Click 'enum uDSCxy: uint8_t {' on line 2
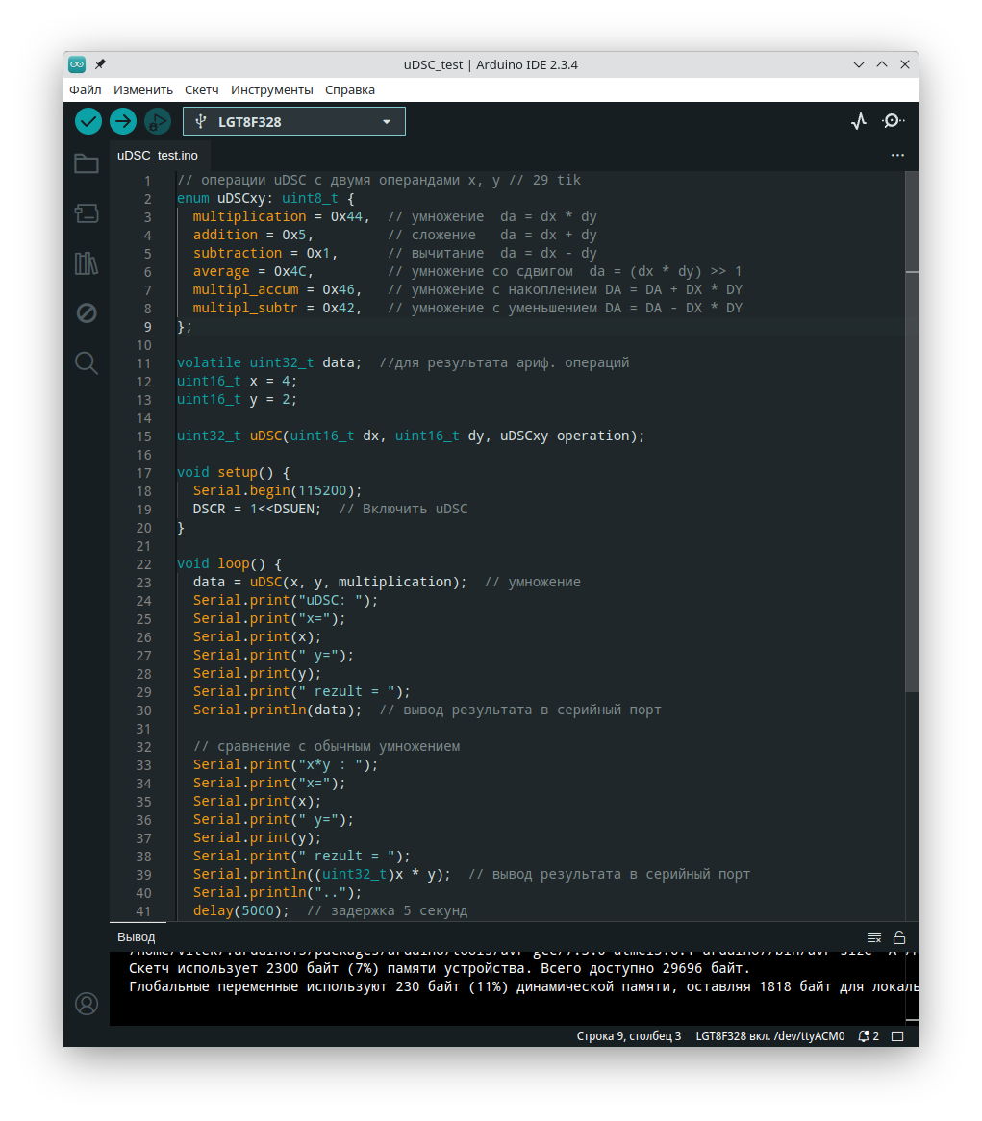 tap(265, 198)
